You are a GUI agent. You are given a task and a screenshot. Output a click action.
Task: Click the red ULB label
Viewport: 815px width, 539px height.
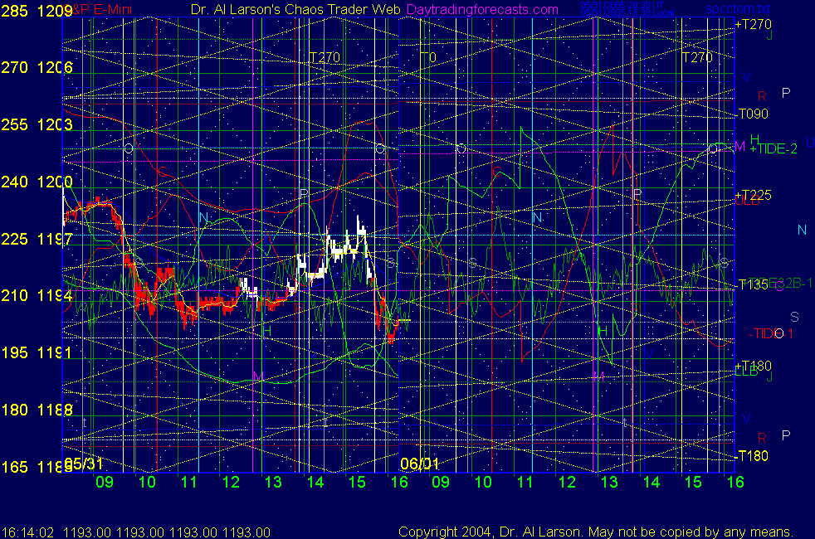(748, 201)
